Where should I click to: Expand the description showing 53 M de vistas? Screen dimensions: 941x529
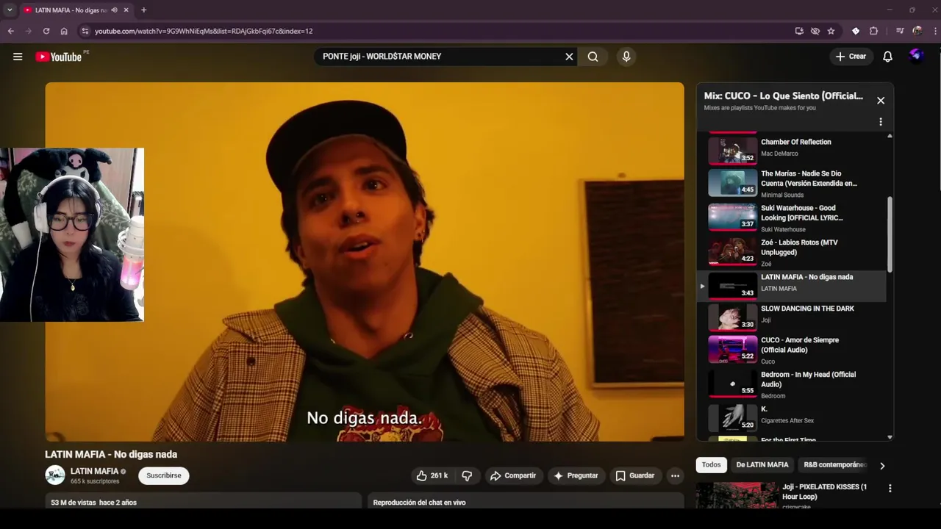(x=203, y=503)
